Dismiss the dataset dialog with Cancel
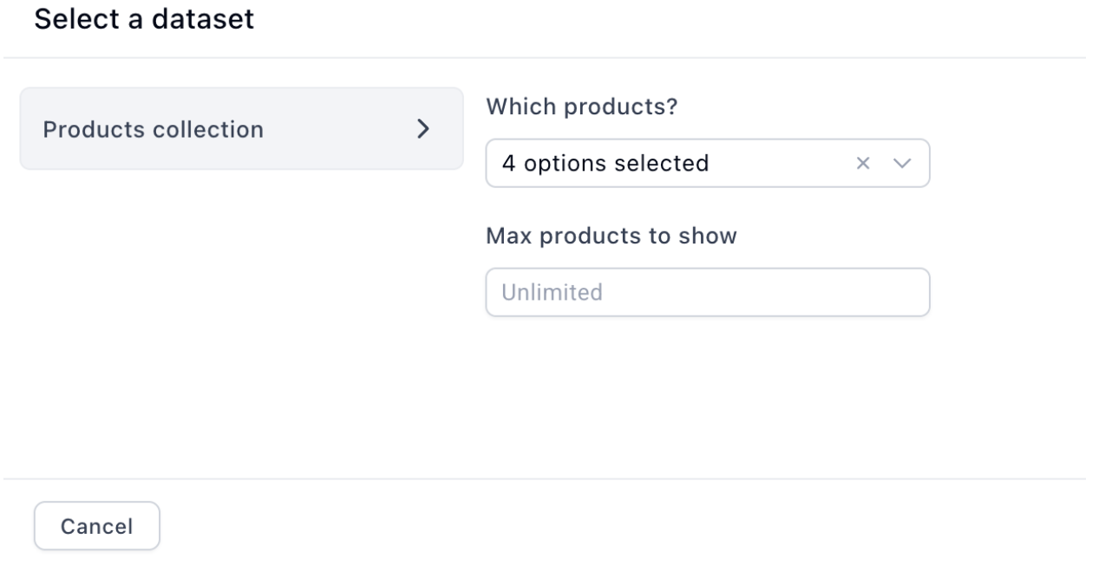The width and height of the screenshot is (1105, 565). pos(97,526)
